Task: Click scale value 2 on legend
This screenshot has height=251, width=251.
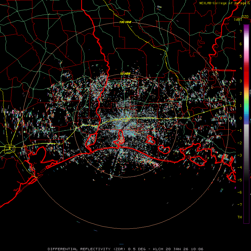Action: 241,93
